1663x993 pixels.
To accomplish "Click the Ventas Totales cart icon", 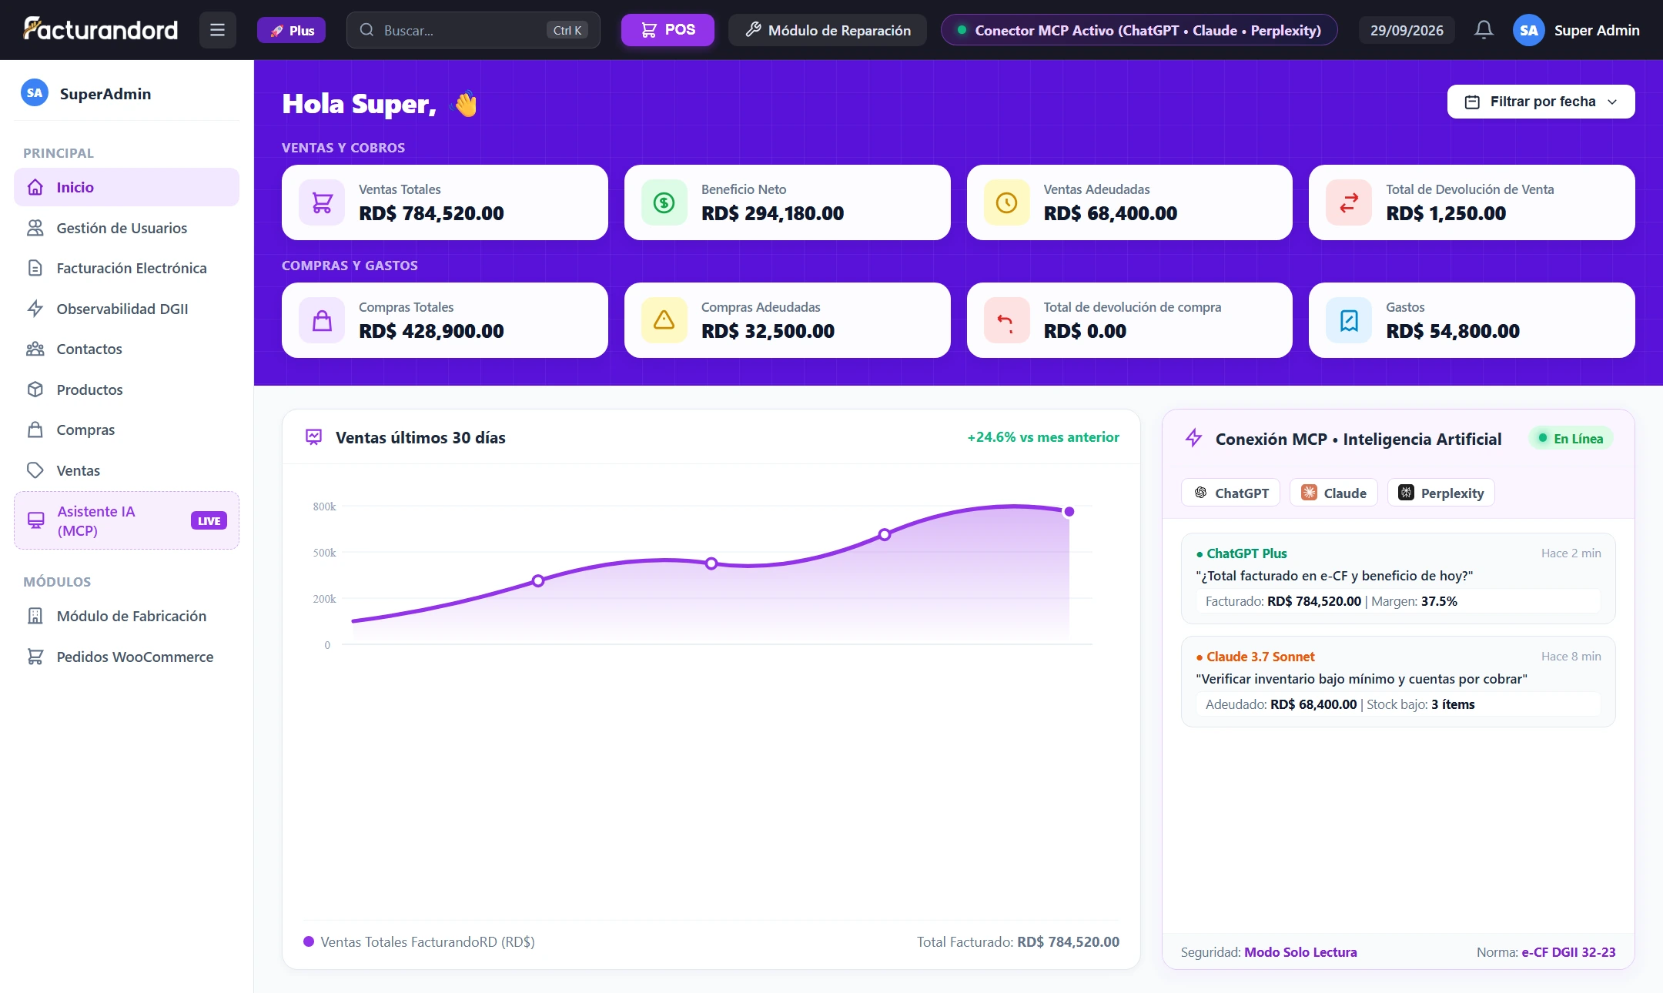I will coord(322,202).
